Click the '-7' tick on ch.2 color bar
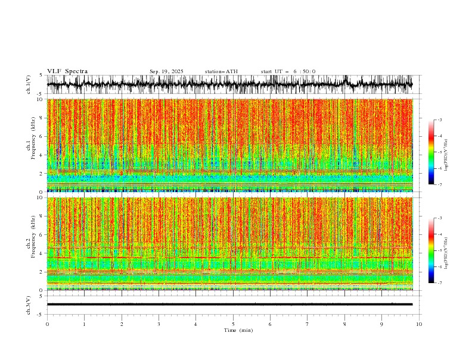This screenshot has height=364, width=472. tap(440, 283)
